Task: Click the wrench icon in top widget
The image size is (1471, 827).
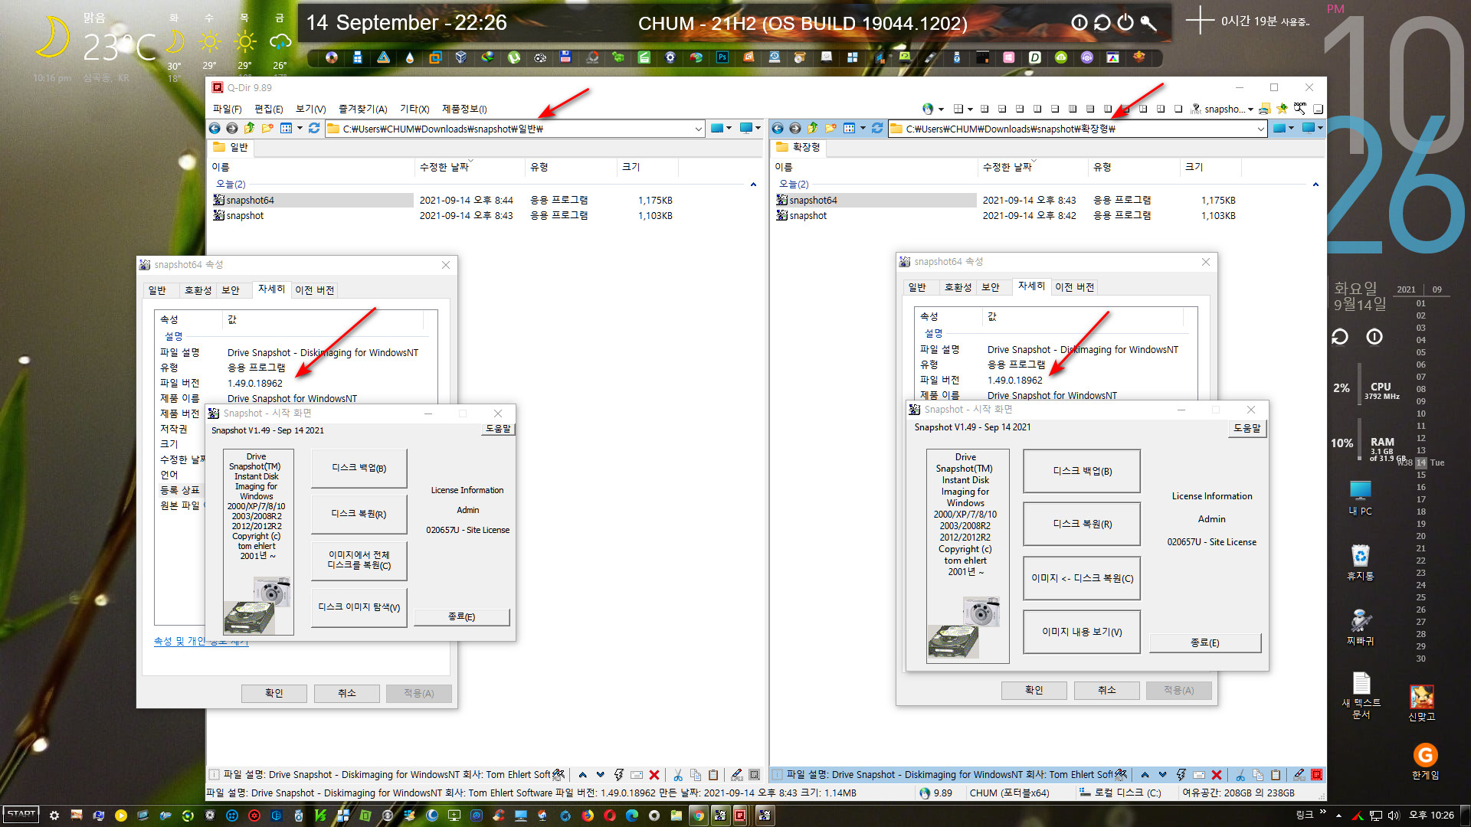Action: (x=1148, y=22)
